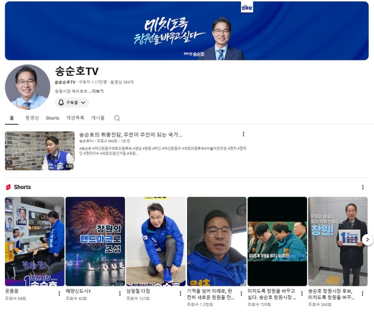374x313 pixels.
Task: Switch to the 동영상 tab
Action: (30, 118)
